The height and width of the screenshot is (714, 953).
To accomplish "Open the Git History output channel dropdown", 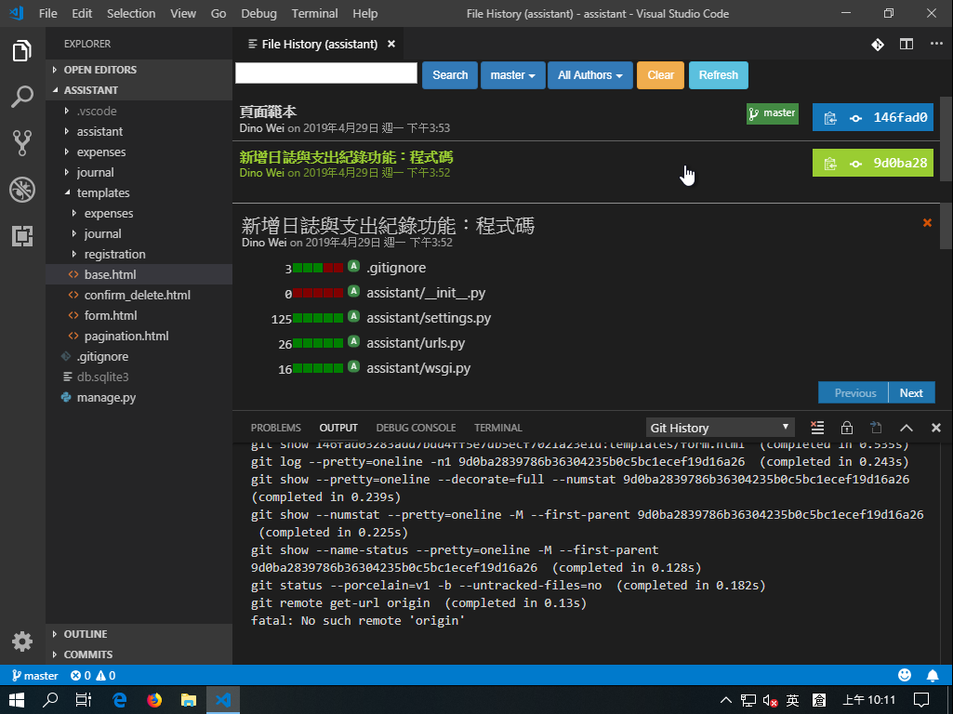I will [721, 428].
